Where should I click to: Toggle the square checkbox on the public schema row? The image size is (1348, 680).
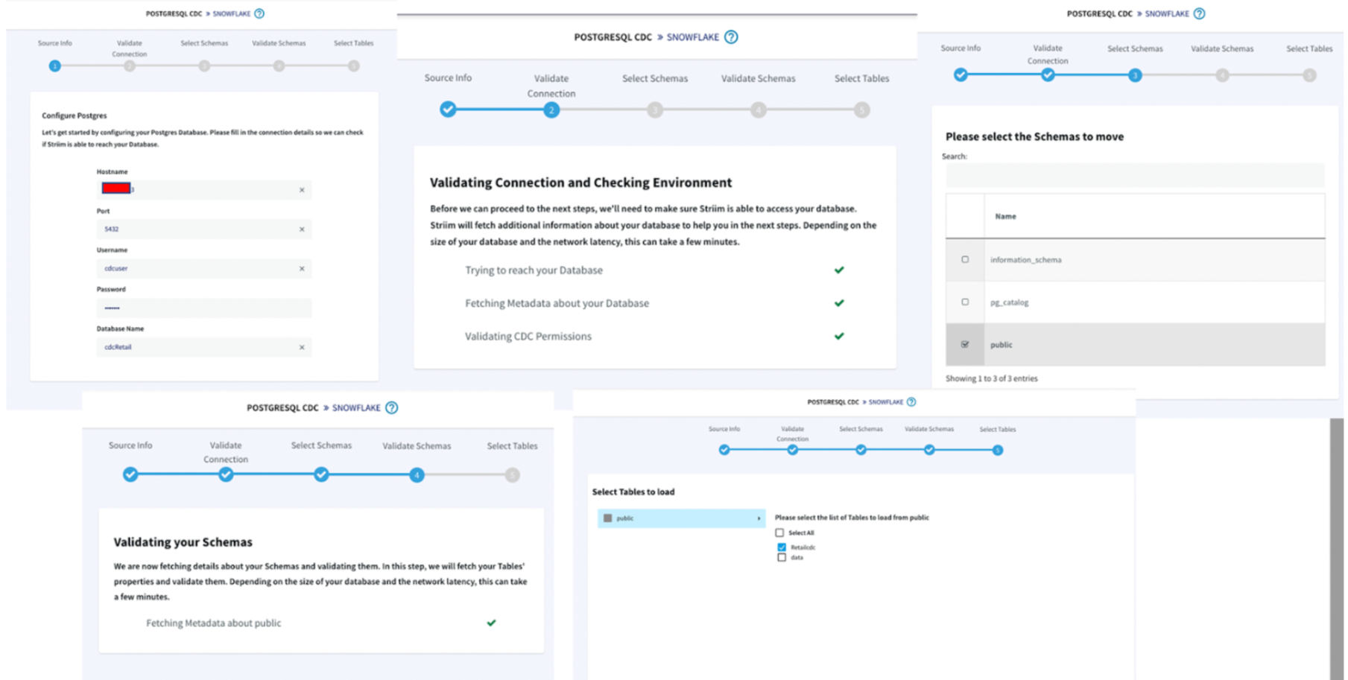coord(607,518)
